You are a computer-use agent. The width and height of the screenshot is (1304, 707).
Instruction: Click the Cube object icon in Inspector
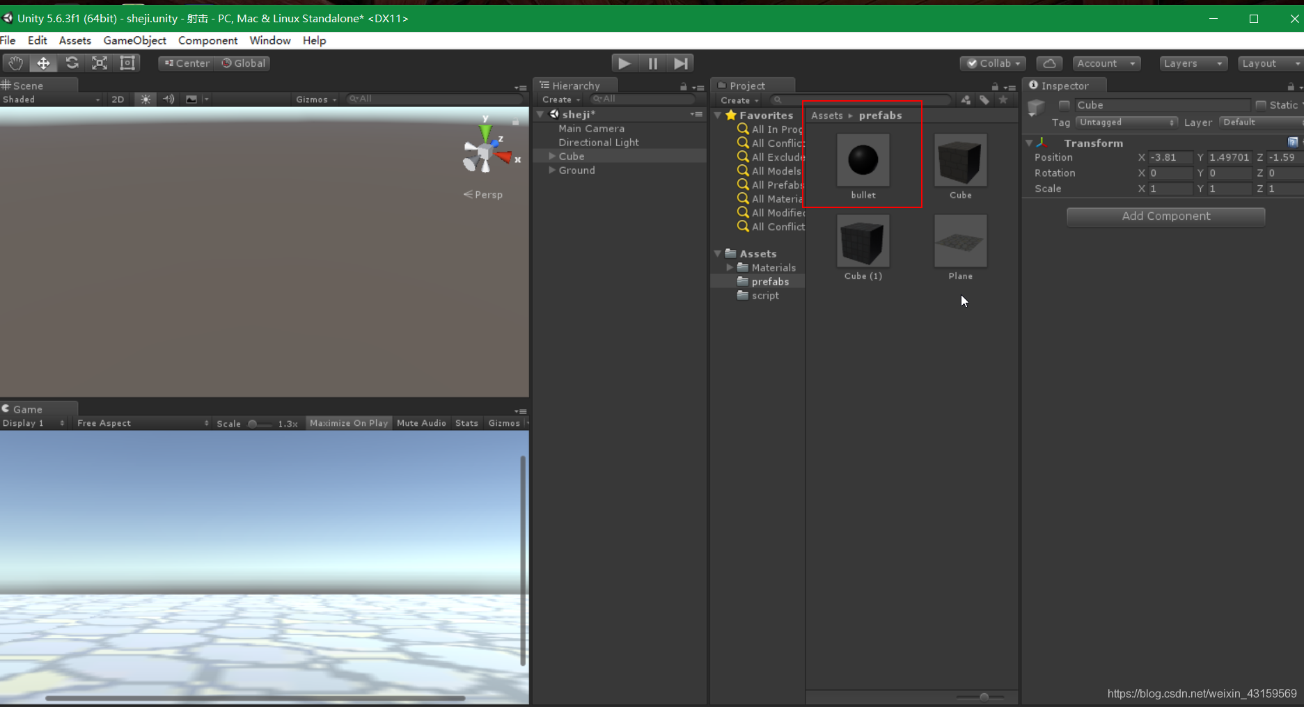point(1037,107)
